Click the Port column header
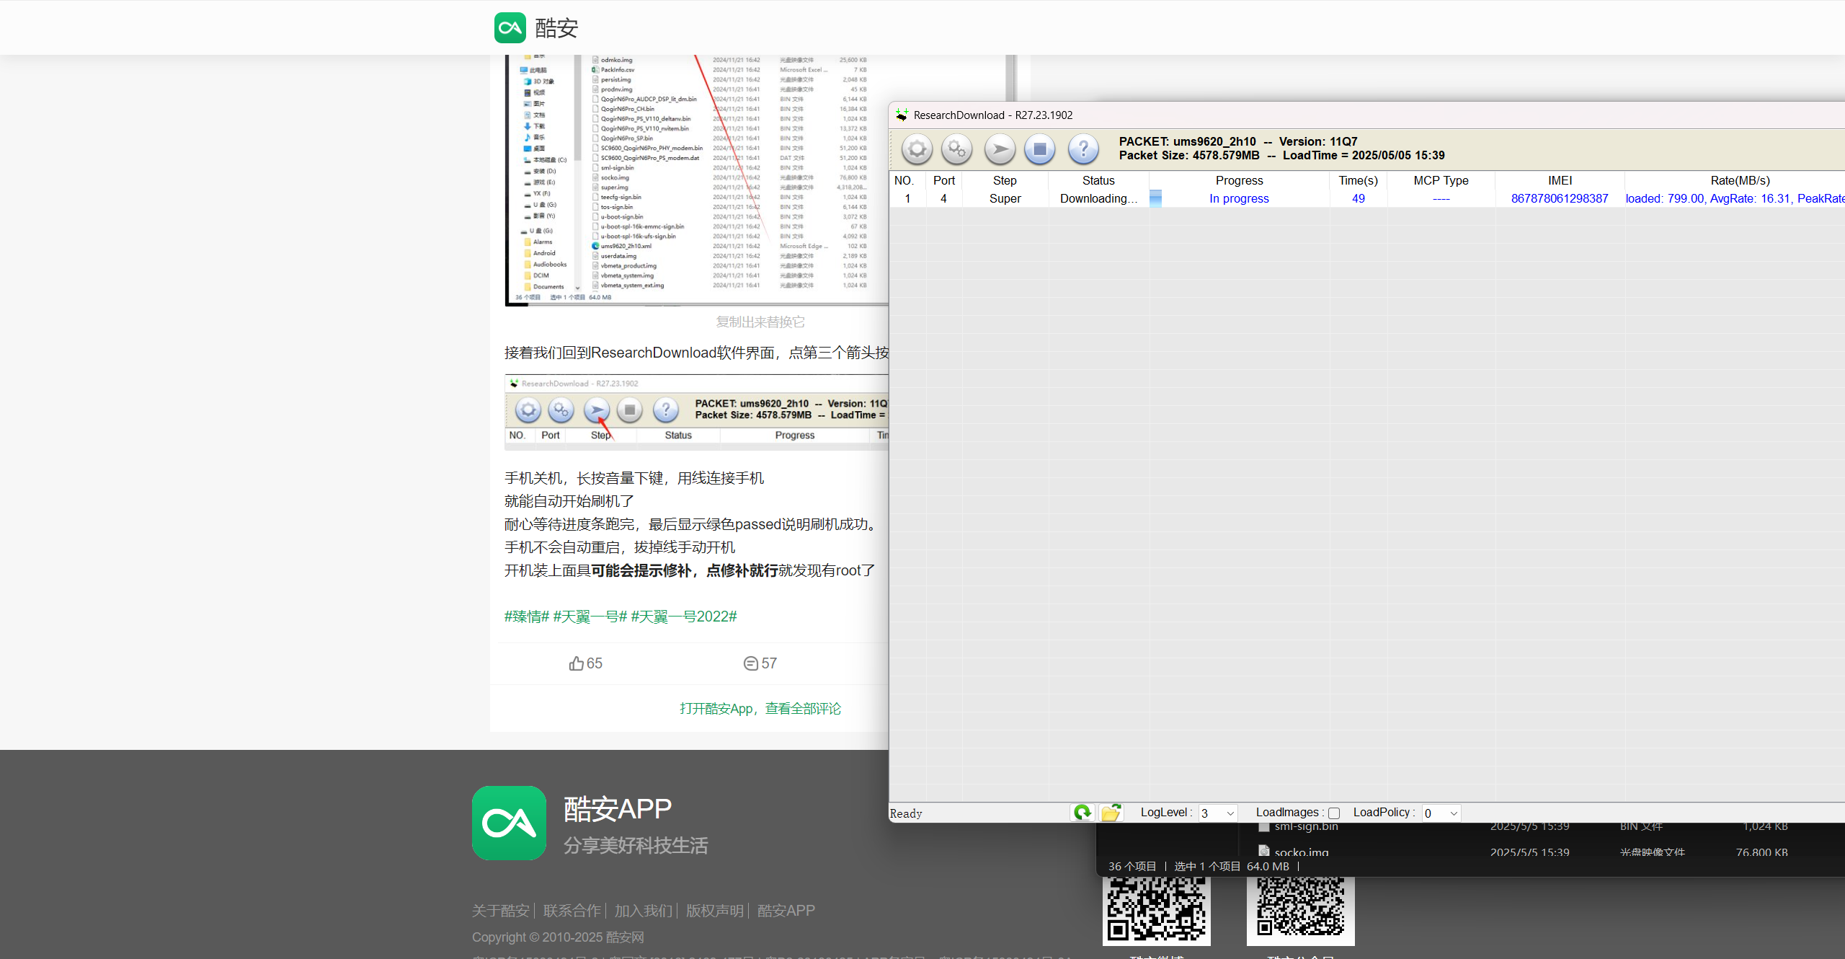The image size is (1845, 959). 944,180
